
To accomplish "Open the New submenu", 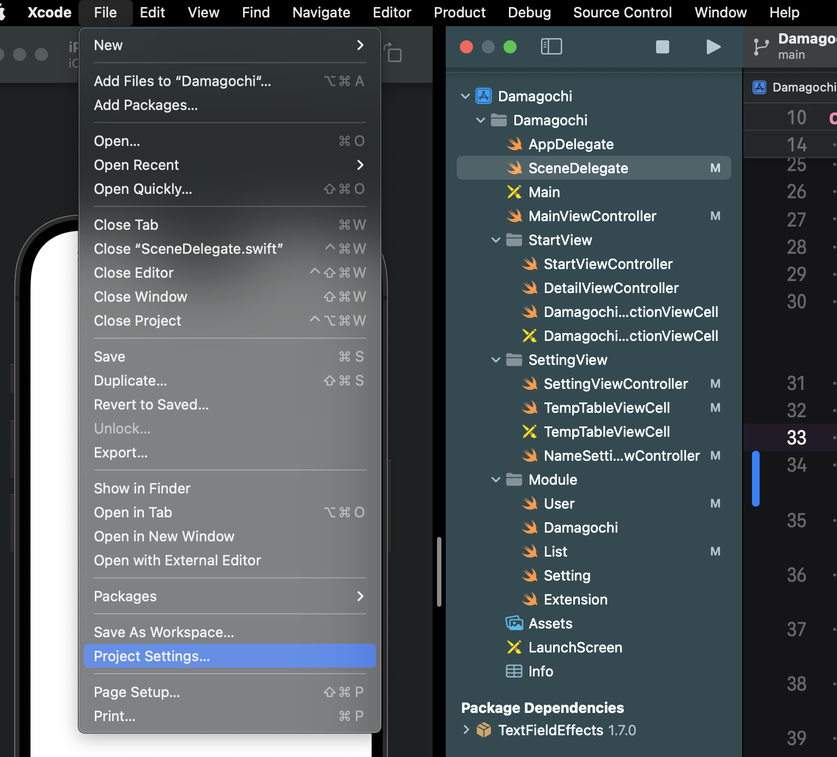I will tap(229, 45).
